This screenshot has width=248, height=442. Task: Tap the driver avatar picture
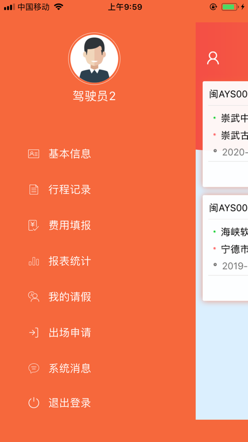tap(94, 59)
